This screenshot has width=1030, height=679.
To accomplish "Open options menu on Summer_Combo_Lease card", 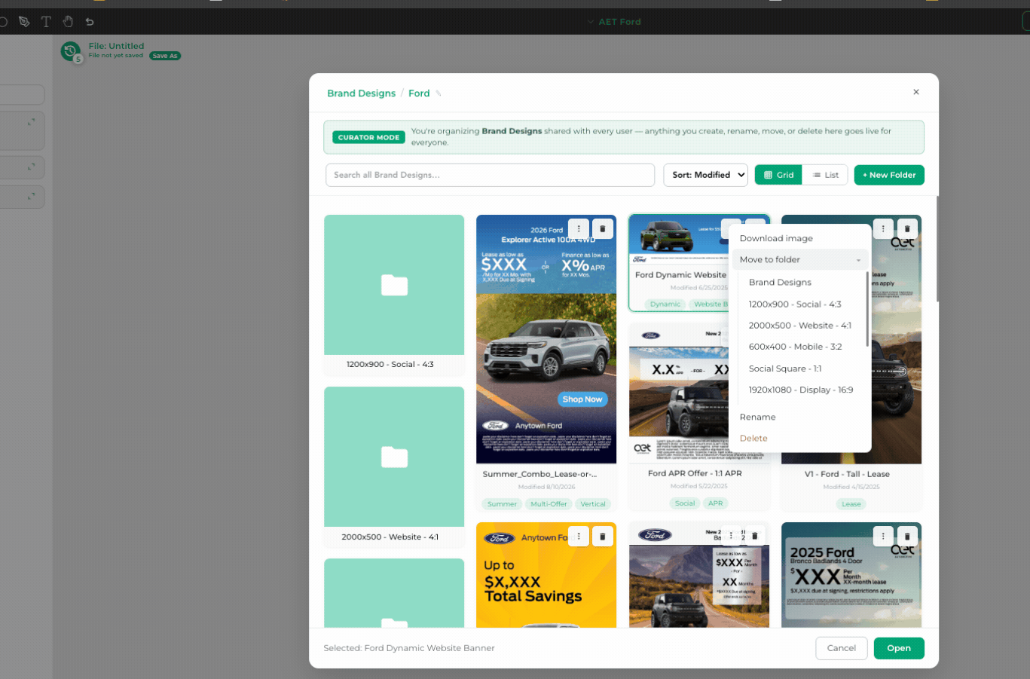I will point(579,228).
